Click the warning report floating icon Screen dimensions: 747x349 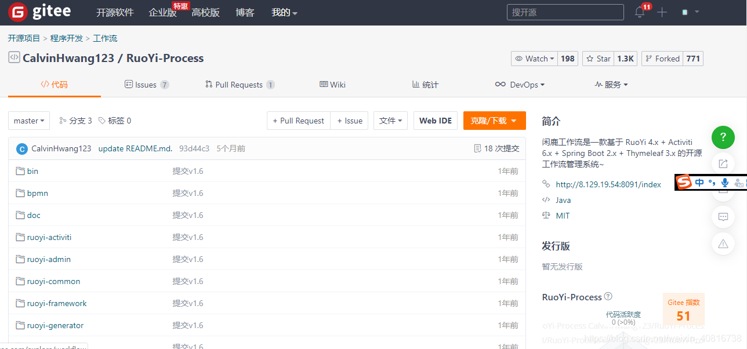[723, 243]
